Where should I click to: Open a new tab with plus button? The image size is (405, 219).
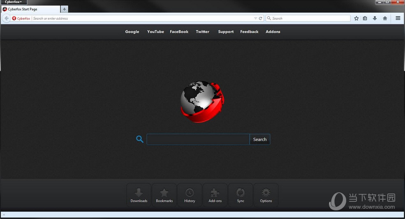(64, 9)
